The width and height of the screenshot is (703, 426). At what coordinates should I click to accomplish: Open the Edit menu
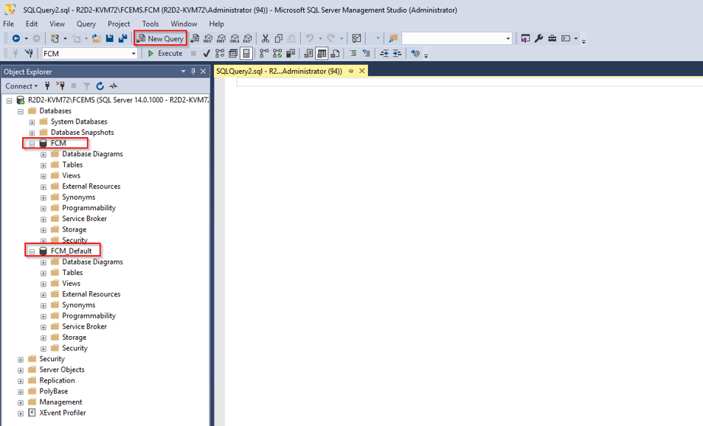32,24
